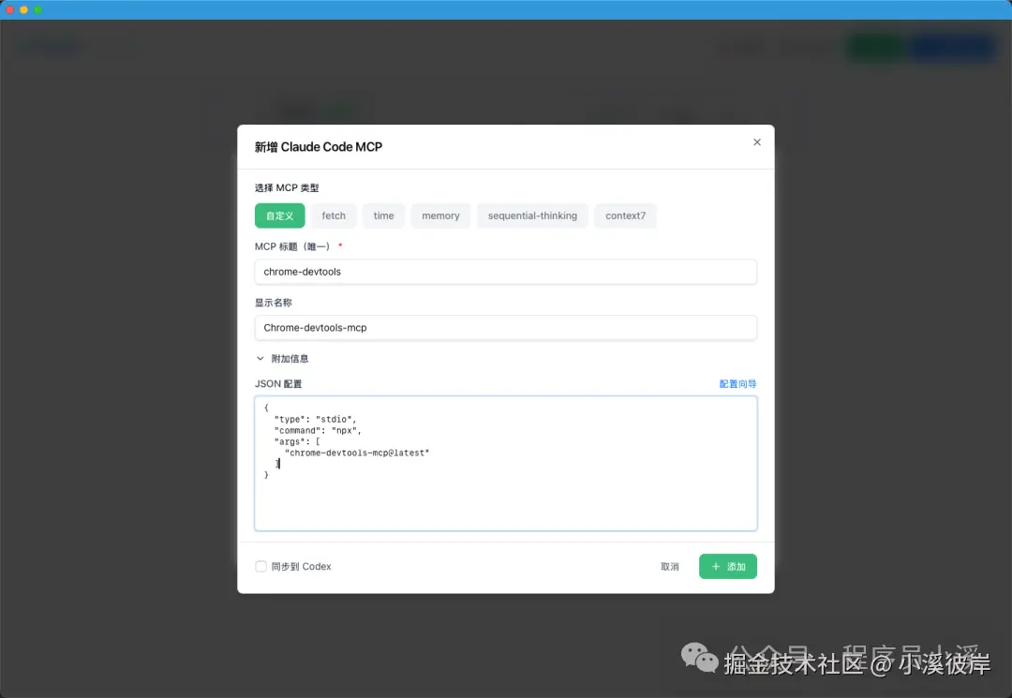1012x698 pixels.
Task: Focus the MCP 标题 field containing chrome-devtools
Action: [505, 272]
